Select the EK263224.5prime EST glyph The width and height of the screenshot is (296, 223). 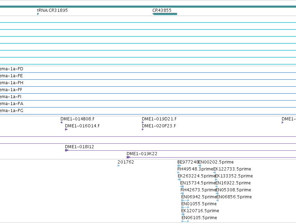[x=179, y=180]
